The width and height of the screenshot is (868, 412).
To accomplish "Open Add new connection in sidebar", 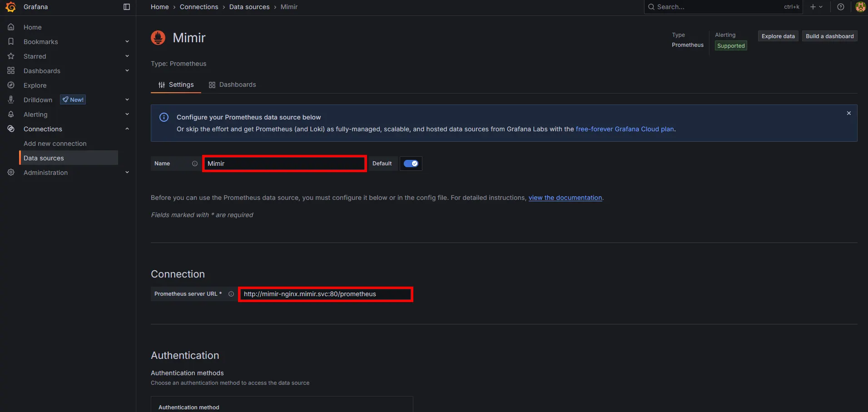I will pyautogui.click(x=55, y=144).
